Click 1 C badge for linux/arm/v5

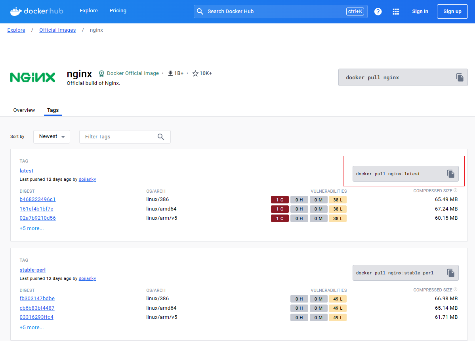(x=280, y=218)
